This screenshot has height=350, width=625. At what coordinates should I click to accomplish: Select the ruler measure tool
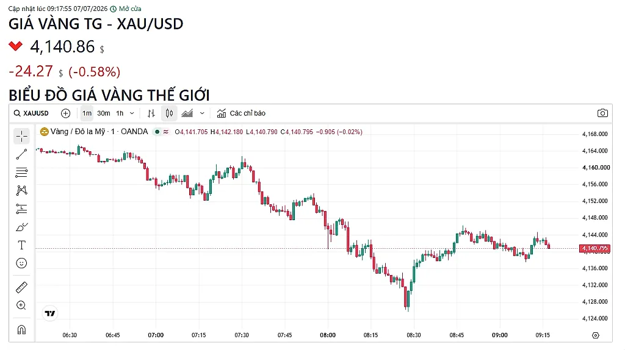[x=21, y=287]
